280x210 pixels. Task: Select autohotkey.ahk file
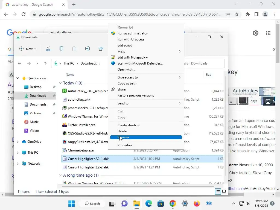click(x=79, y=100)
